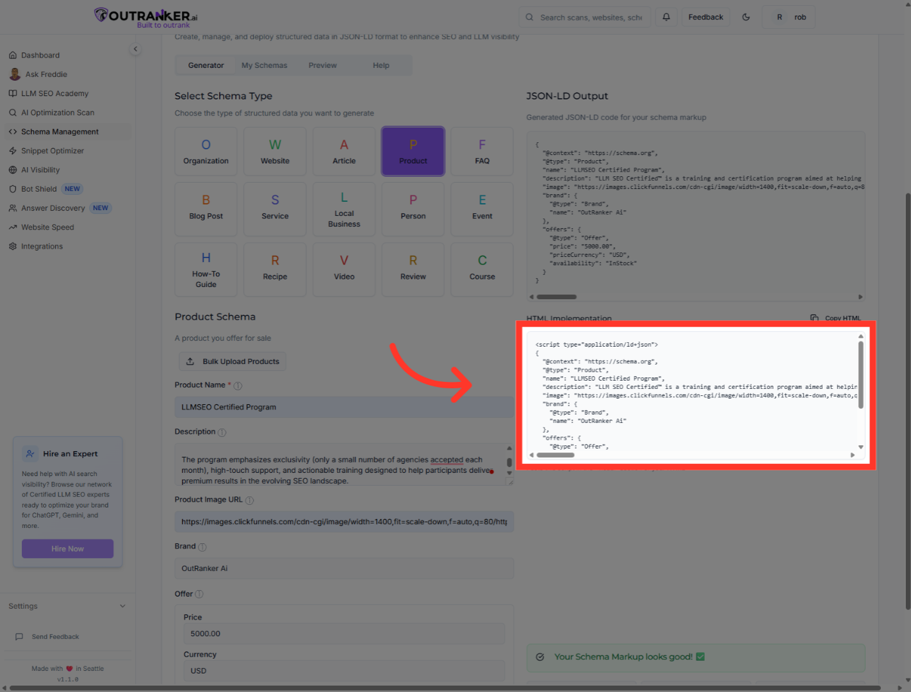
Task: Click "Your Schema Markup looks good!" message
Action: coord(696,657)
